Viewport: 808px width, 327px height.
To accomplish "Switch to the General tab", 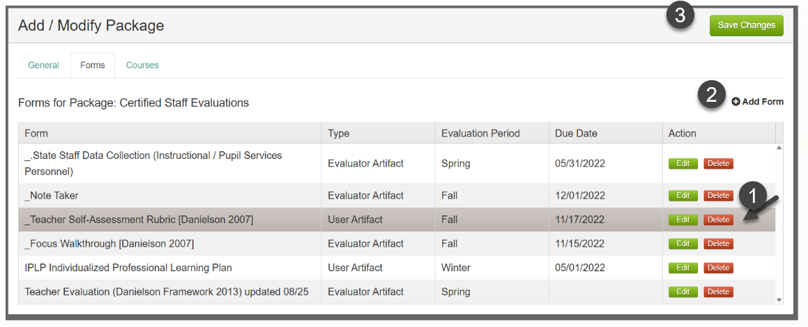I will (43, 65).
